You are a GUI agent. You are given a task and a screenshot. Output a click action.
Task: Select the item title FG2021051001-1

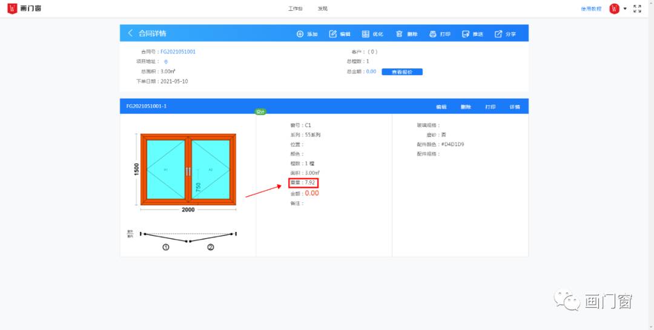click(x=147, y=106)
